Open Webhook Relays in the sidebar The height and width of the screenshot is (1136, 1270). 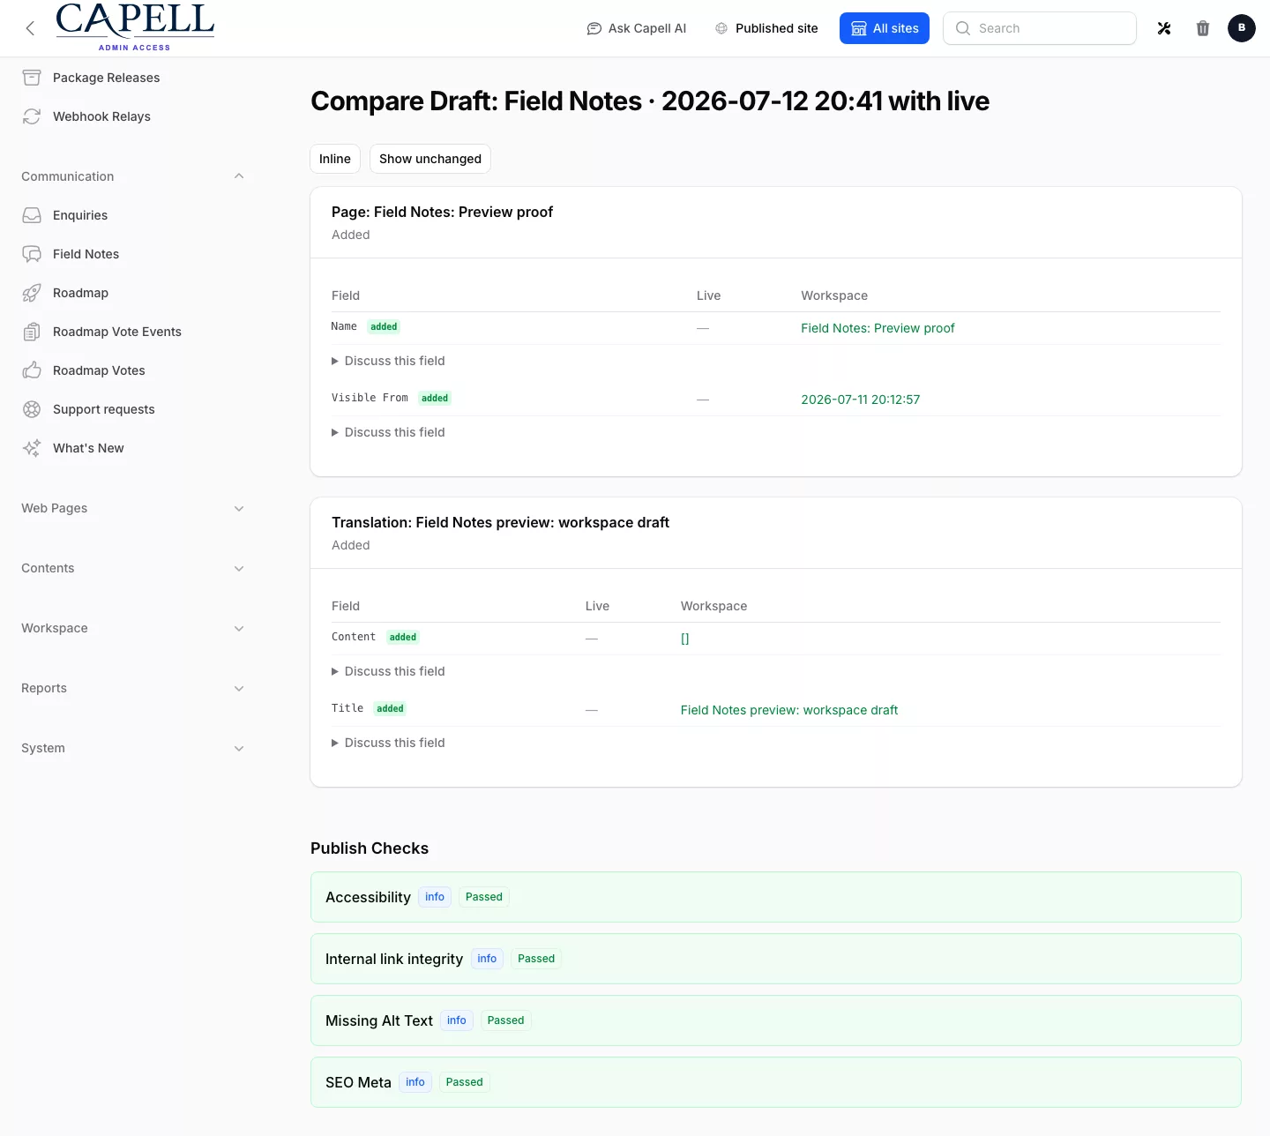[101, 116]
